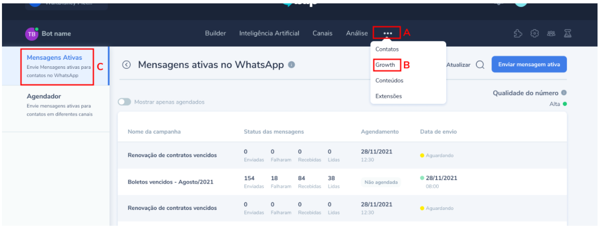603x230 pixels.
Task: Click 38 Lidas count in Boletos row
Action: [334, 182]
